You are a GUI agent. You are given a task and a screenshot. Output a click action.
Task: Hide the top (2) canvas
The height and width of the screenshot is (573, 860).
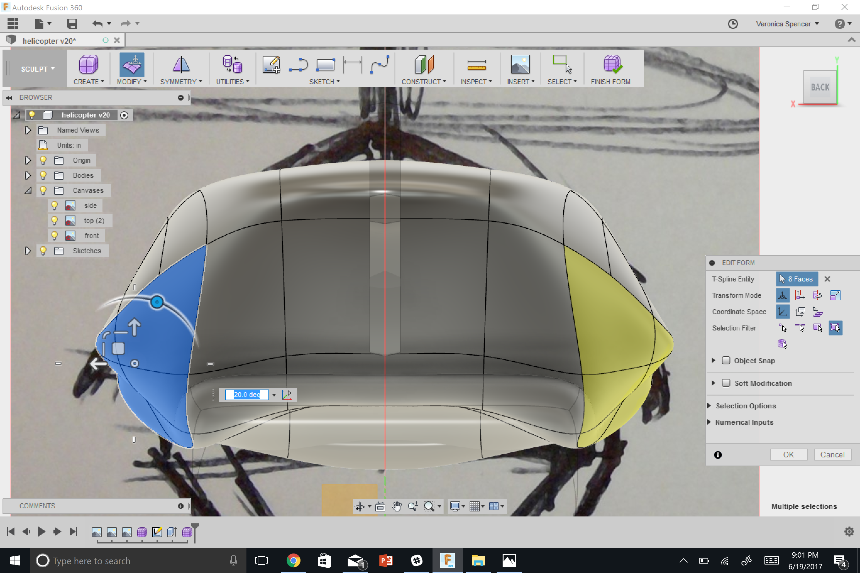coord(54,220)
